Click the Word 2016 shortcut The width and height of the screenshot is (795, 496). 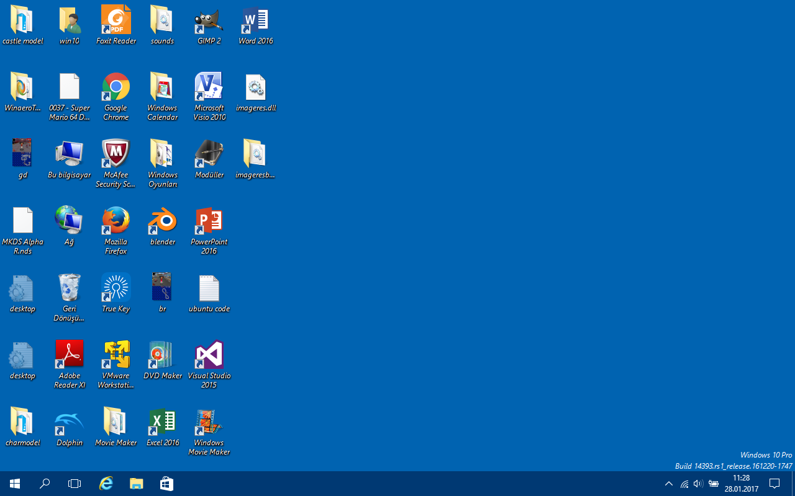click(x=255, y=22)
